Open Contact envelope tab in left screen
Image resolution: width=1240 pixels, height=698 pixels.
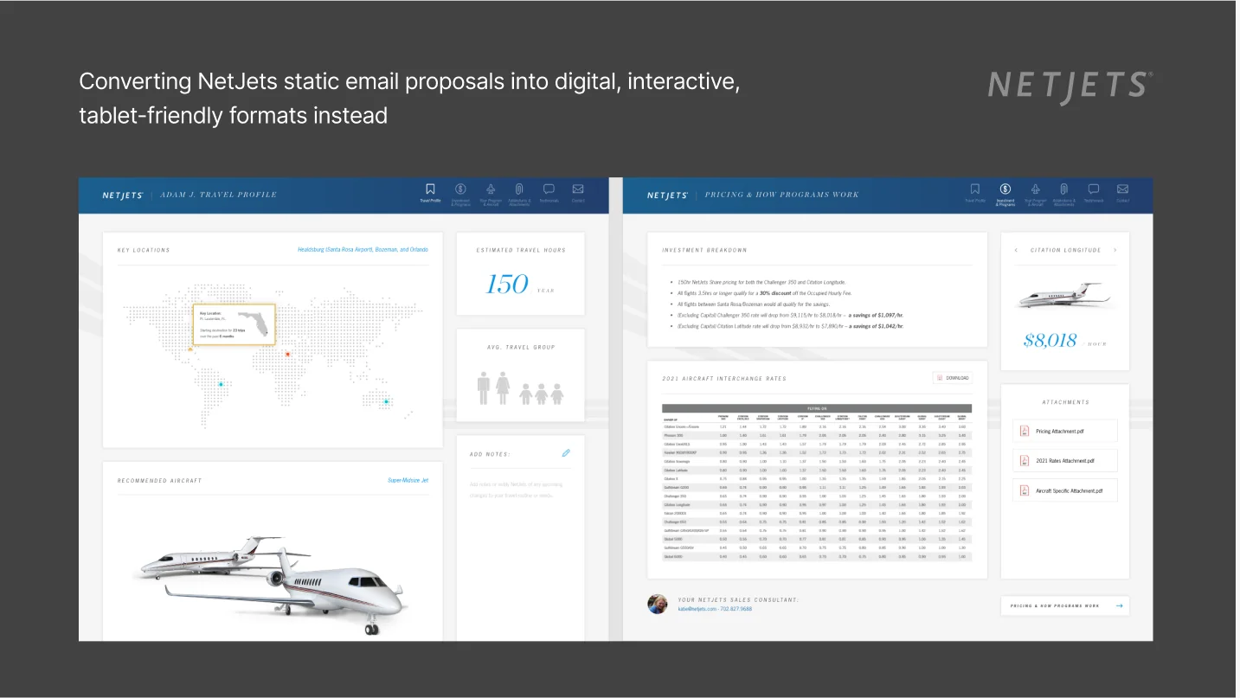tap(578, 193)
